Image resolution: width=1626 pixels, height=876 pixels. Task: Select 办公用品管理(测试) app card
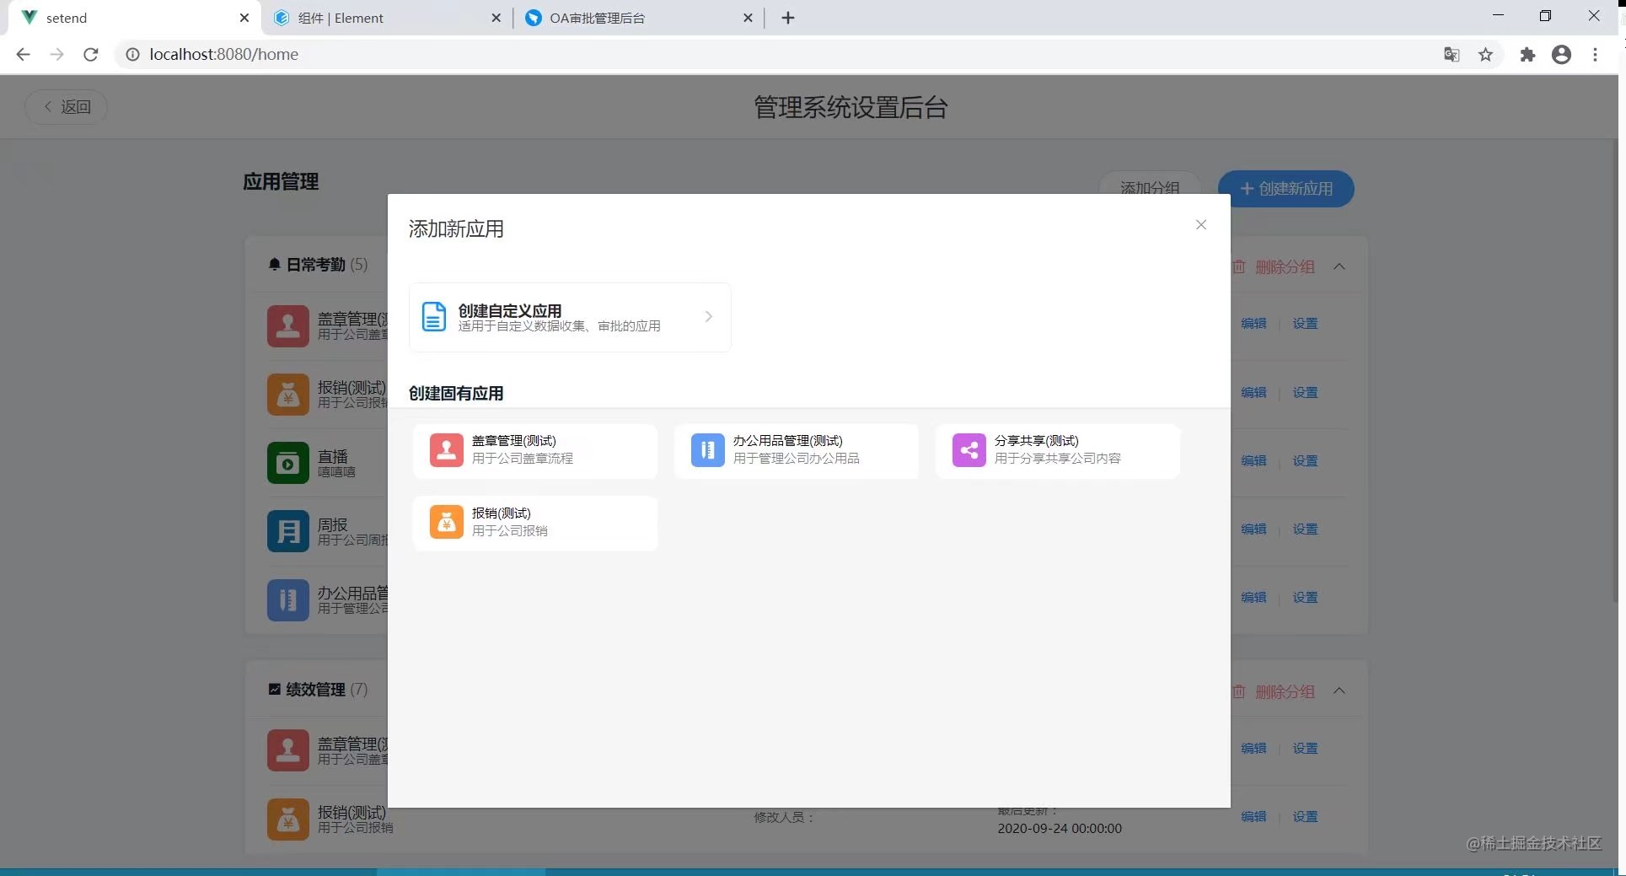[x=797, y=451]
